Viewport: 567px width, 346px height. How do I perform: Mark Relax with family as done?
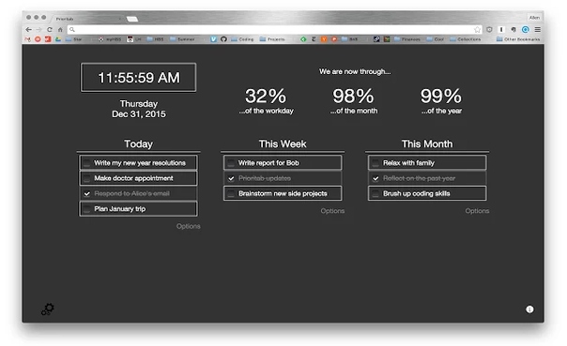375,163
